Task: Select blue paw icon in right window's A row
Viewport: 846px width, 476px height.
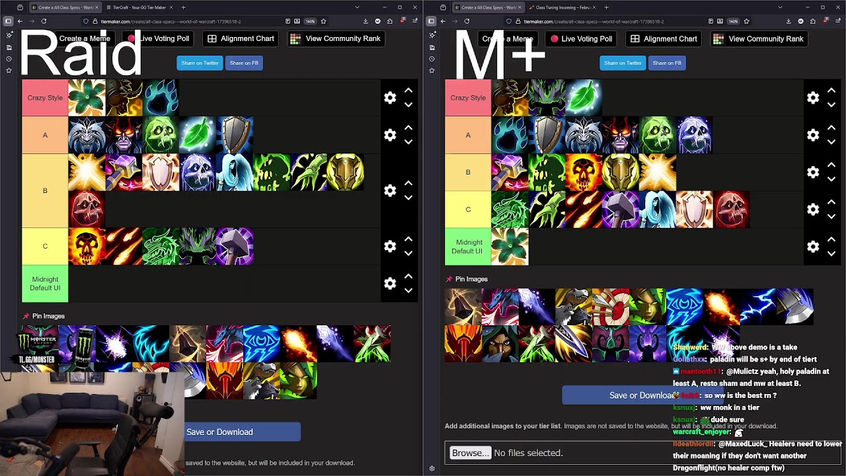Action: click(510, 135)
